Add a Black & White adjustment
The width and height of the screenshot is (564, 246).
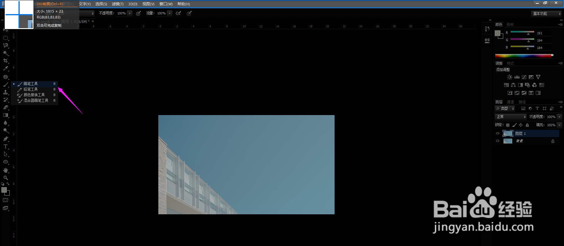coord(521,85)
